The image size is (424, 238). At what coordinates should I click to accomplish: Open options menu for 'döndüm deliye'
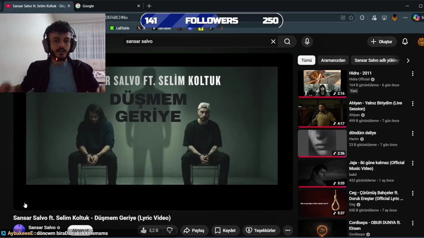412,133
